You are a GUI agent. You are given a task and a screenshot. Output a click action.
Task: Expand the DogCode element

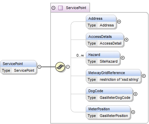[135, 94]
